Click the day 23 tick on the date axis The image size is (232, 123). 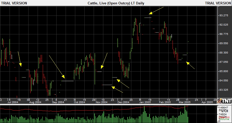click(x=112, y=100)
